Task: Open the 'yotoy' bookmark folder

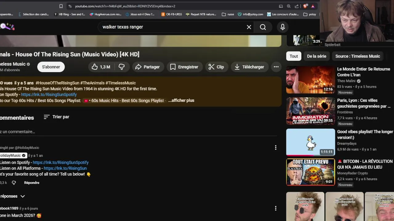Action: (310, 14)
